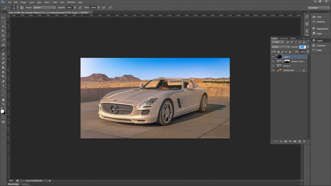Switch to Paths tab in Layers panel
The width and height of the screenshot is (331, 186).
(x=293, y=38)
